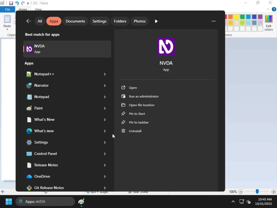
Task: Expand the Notepad++ result chevron
Action: [x=105, y=74]
